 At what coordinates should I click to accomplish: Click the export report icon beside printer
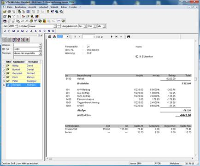coord(54,36)
